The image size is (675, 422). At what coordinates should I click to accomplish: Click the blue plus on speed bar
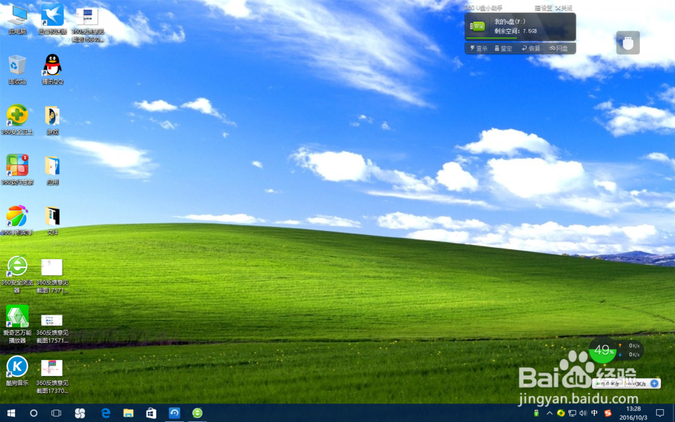654,384
